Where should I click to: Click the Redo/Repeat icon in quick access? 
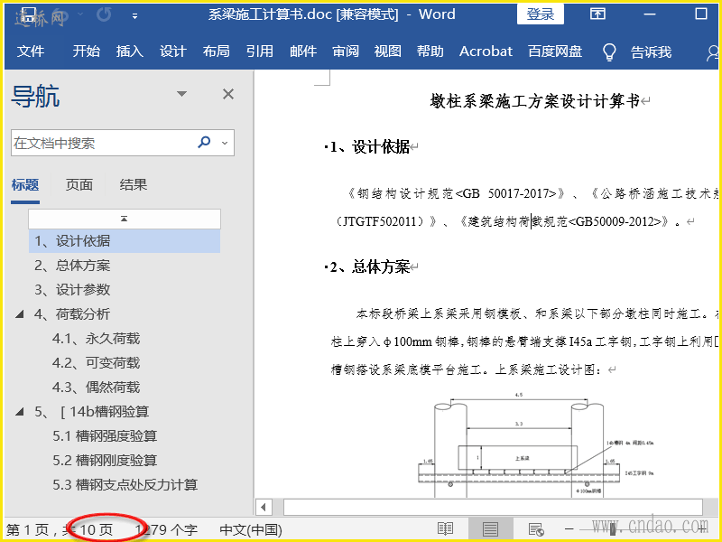click(x=104, y=14)
